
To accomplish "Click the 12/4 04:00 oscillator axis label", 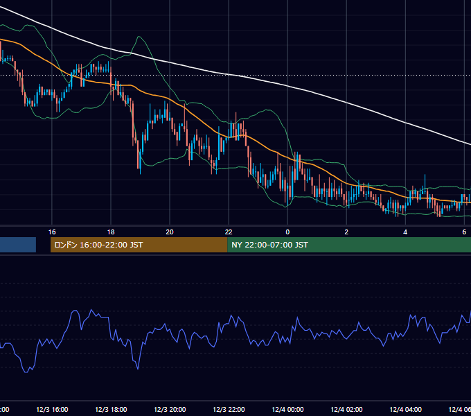I will 405,409.
